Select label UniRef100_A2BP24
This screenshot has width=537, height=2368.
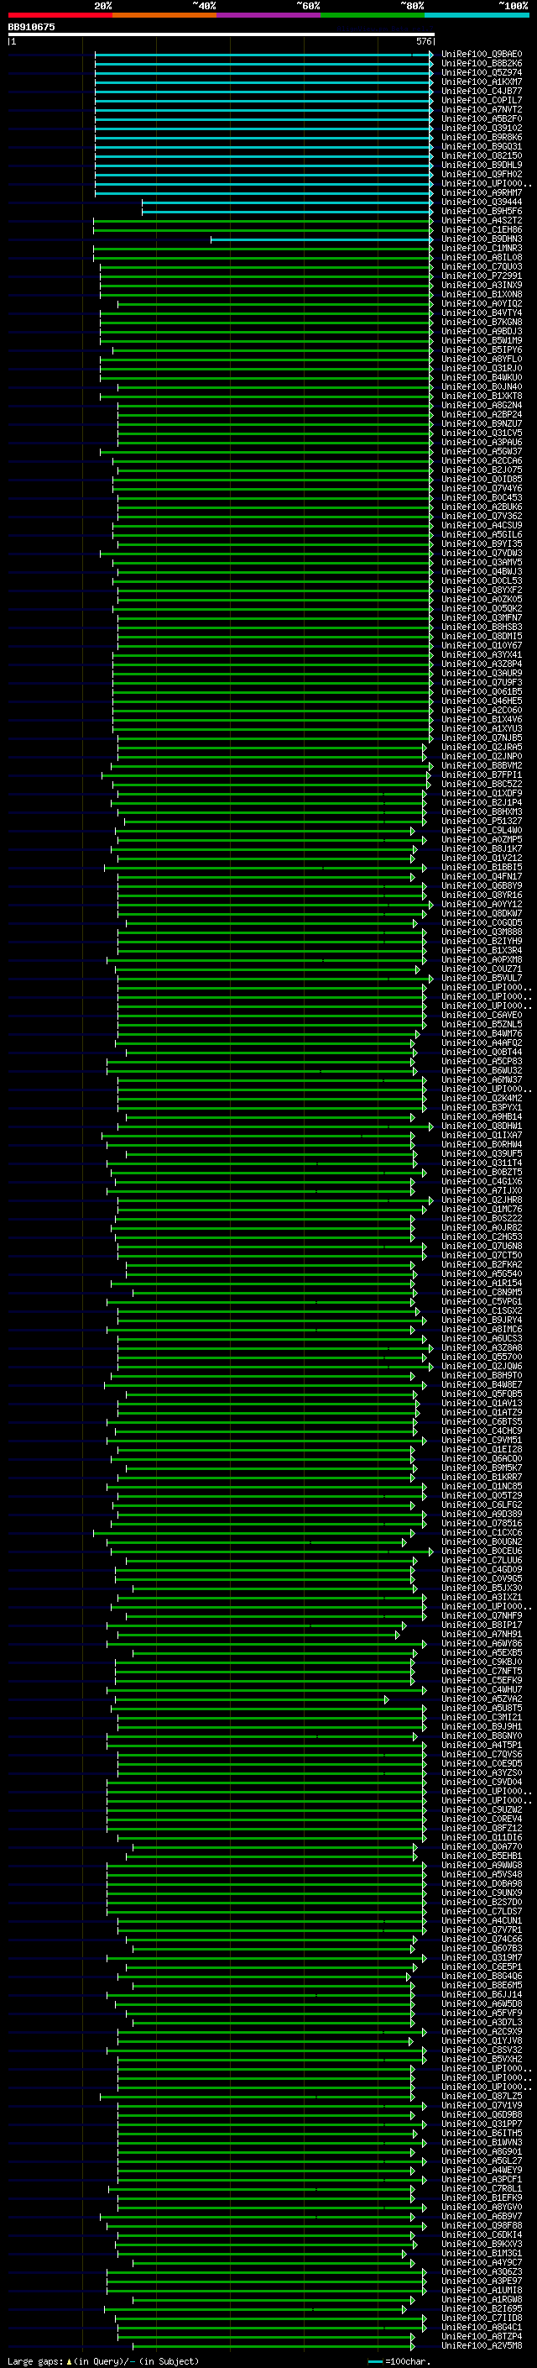[x=482, y=415]
